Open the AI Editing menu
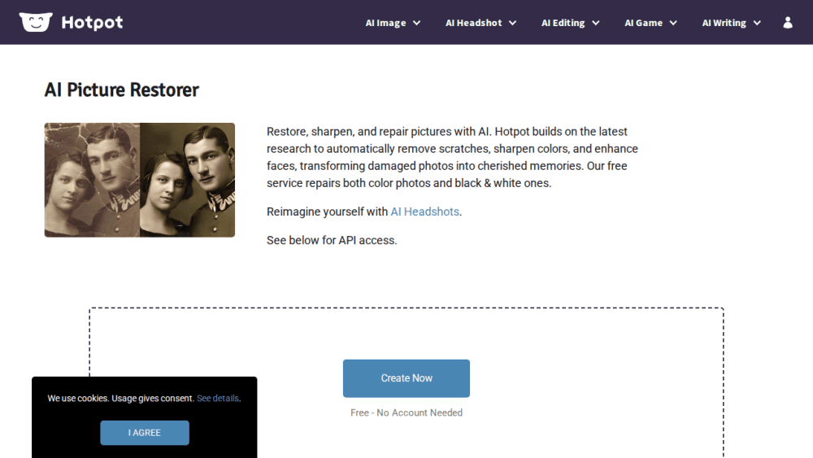The height and width of the screenshot is (458, 813). tap(563, 23)
